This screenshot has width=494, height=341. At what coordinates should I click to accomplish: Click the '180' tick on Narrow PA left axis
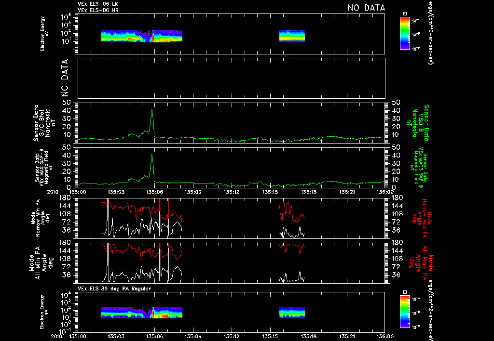coord(65,197)
